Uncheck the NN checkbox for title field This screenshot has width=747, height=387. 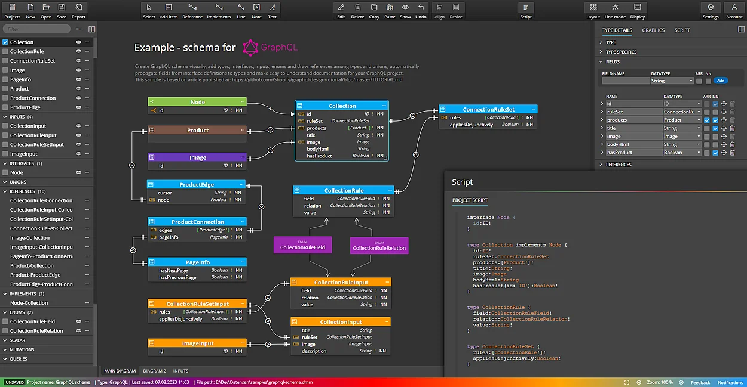pyautogui.click(x=715, y=128)
